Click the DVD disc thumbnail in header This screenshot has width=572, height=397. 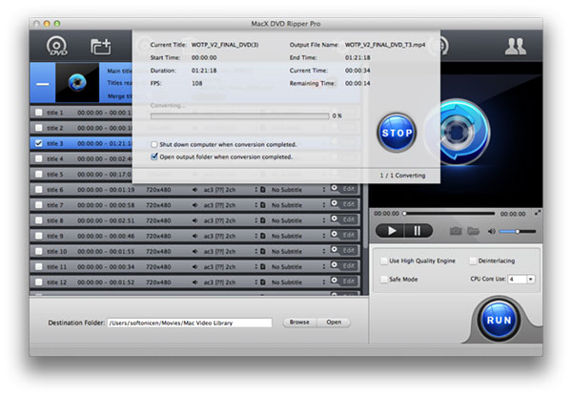[x=77, y=83]
